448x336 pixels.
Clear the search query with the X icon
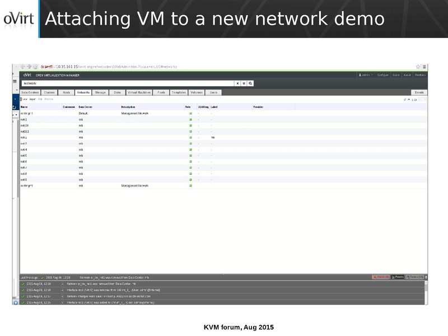coord(237,83)
